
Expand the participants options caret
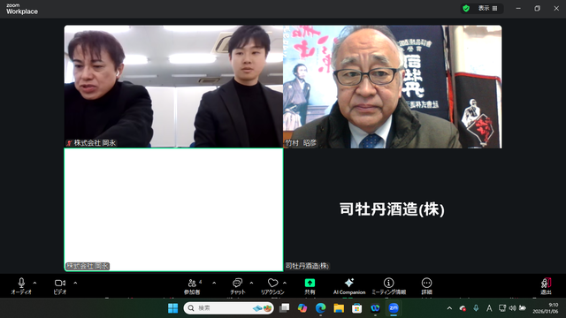click(x=214, y=283)
